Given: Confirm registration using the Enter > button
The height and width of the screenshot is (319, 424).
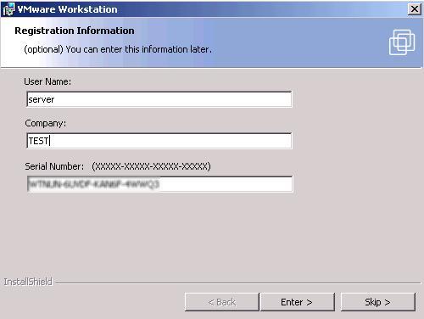Looking at the screenshot, I should (x=298, y=302).
